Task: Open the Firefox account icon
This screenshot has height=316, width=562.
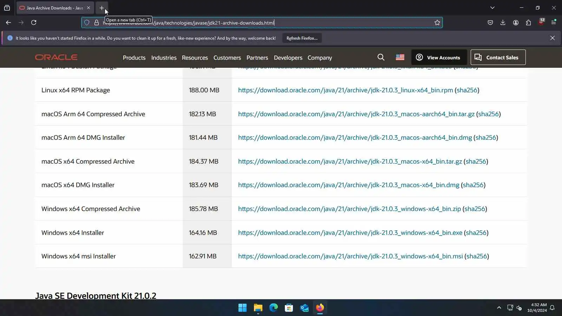Action: pos(516,22)
